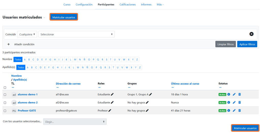Click edit enrolment pencil for alumno demo 2

pos(234,102)
